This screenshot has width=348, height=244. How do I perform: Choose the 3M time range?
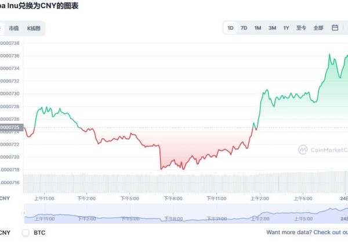pyautogui.click(x=272, y=28)
